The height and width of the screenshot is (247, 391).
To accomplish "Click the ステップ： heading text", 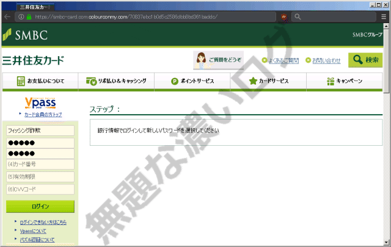I will click(104, 109).
